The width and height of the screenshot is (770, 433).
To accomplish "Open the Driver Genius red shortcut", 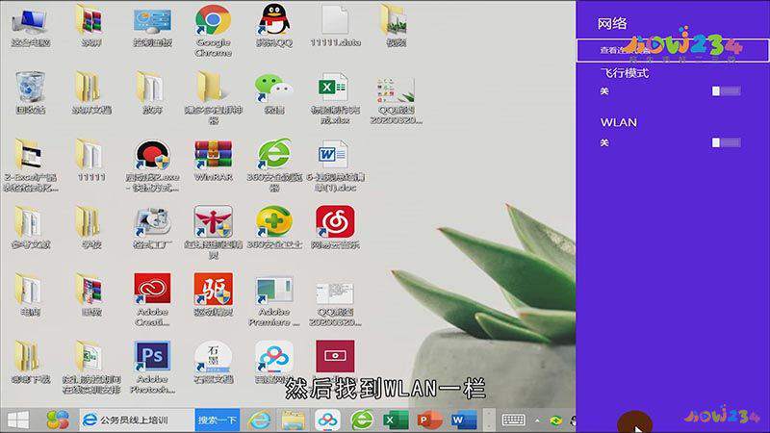I will 213,290.
